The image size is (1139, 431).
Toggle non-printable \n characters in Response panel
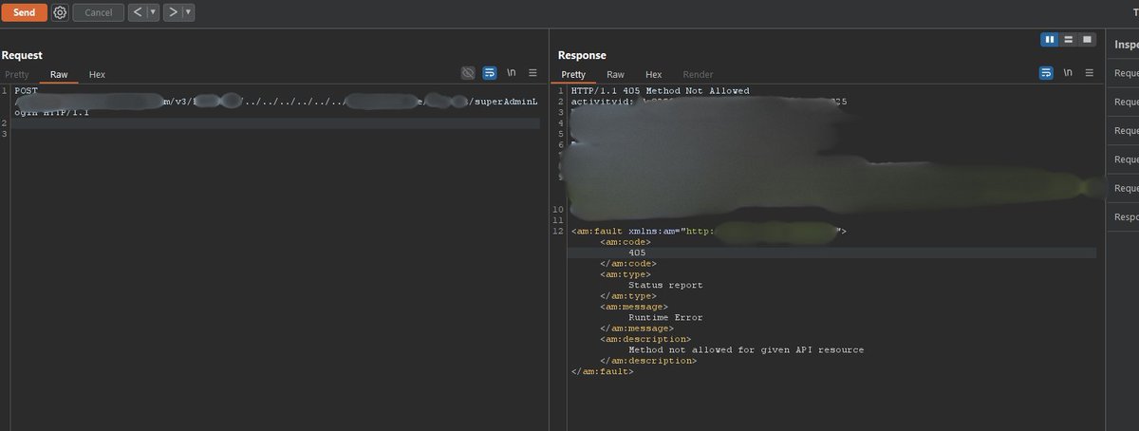[1068, 73]
